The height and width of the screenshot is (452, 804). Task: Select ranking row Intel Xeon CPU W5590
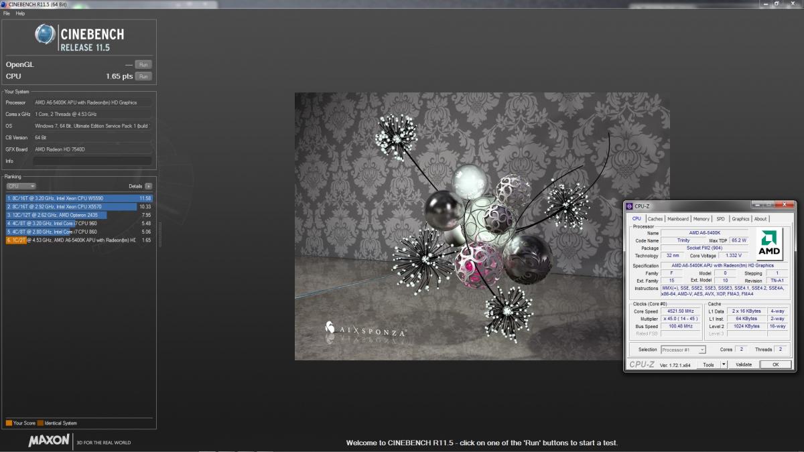pyautogui.click(x=79, y=198)
